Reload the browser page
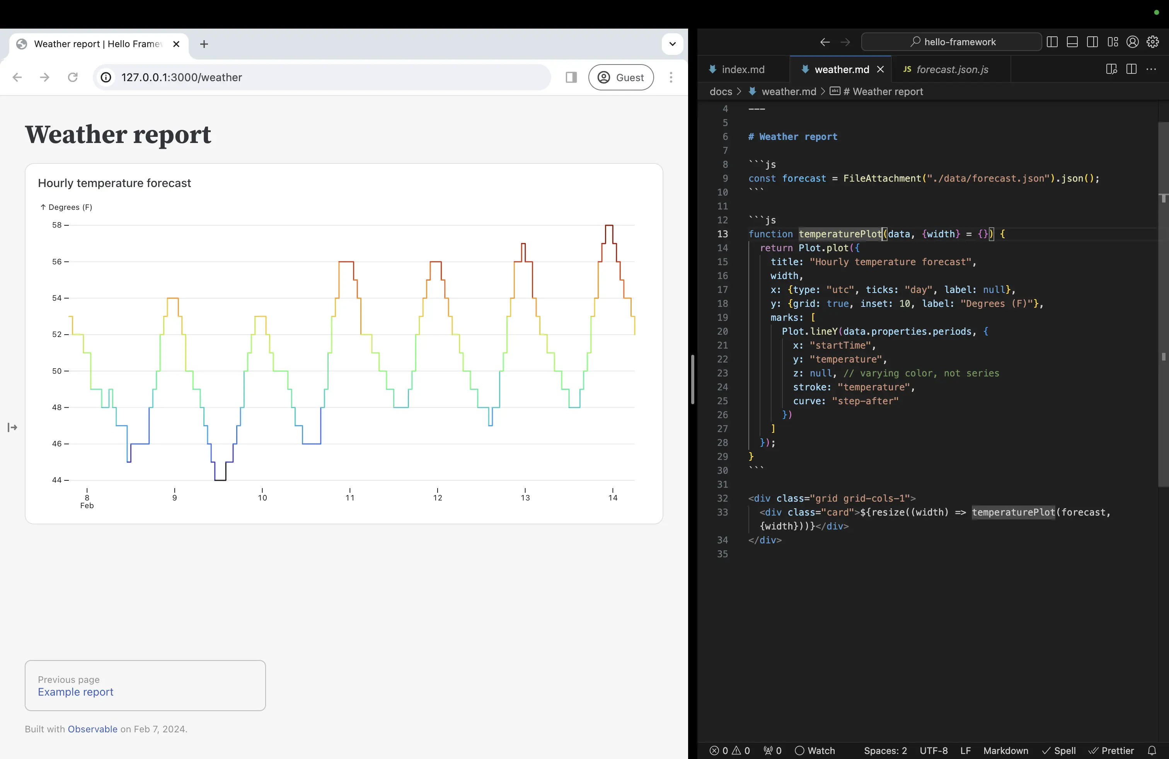The image size is (1169, 759). (73, 77)
